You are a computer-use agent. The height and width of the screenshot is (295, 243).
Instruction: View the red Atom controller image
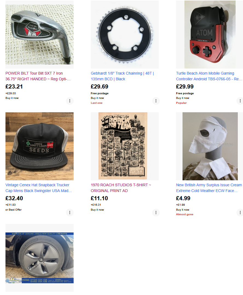pos(209,34)
